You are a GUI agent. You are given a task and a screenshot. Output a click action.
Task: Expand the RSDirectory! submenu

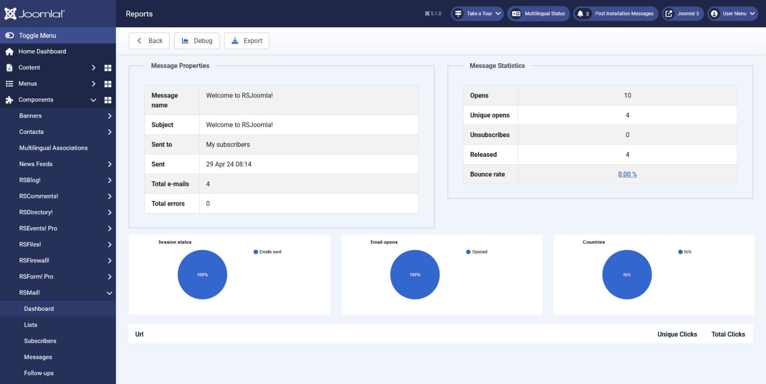pyautogui.click(x=110, y=212)
